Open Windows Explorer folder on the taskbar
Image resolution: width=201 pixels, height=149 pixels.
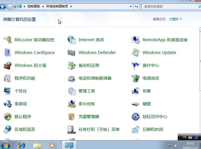(x=37, y=146)
